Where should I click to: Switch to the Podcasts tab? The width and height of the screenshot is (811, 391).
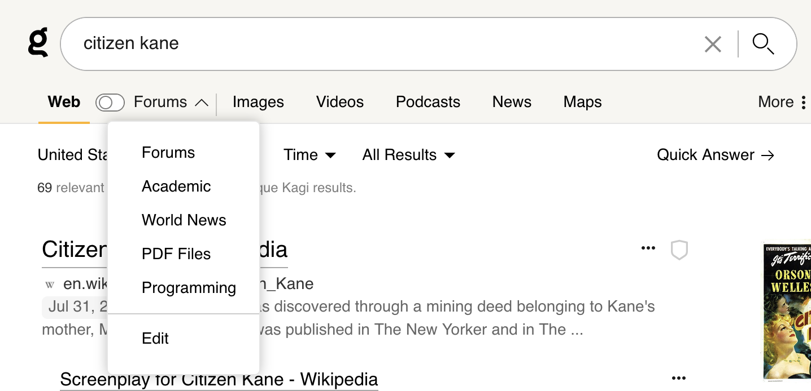click(x=428, y=102)
